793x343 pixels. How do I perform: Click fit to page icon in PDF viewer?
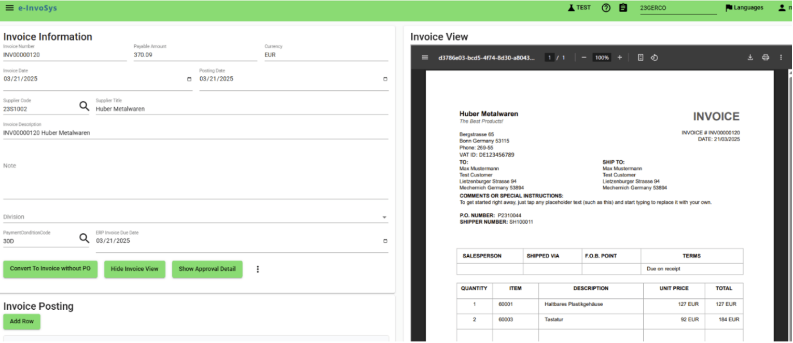click(641, 58)
